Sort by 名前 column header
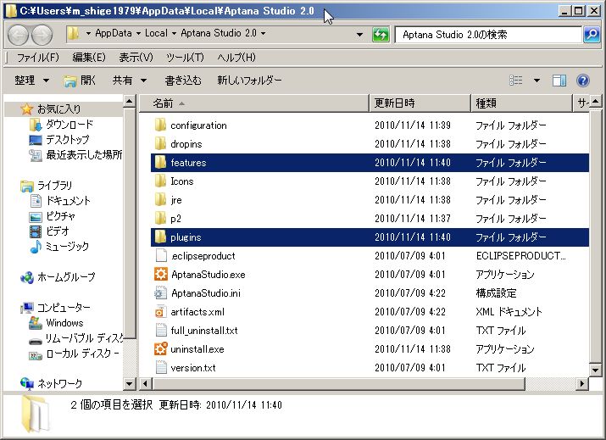 [254, 103]
